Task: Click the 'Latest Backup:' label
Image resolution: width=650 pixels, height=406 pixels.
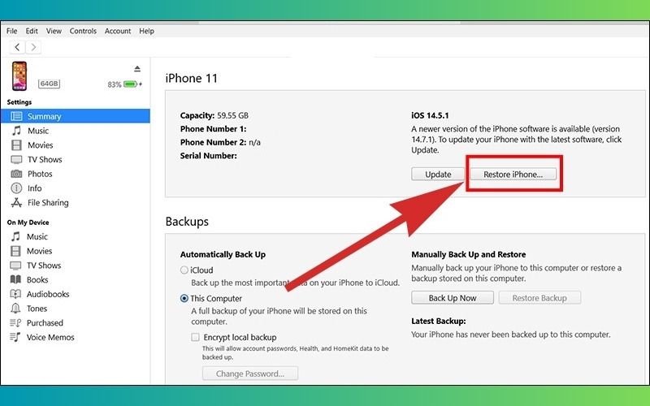Action: tap(439, 321)
